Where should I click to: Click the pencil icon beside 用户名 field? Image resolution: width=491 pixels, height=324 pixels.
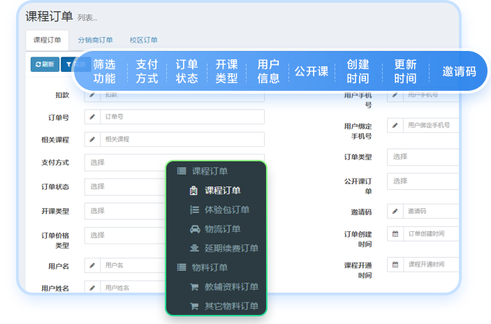tap(92, 265)
